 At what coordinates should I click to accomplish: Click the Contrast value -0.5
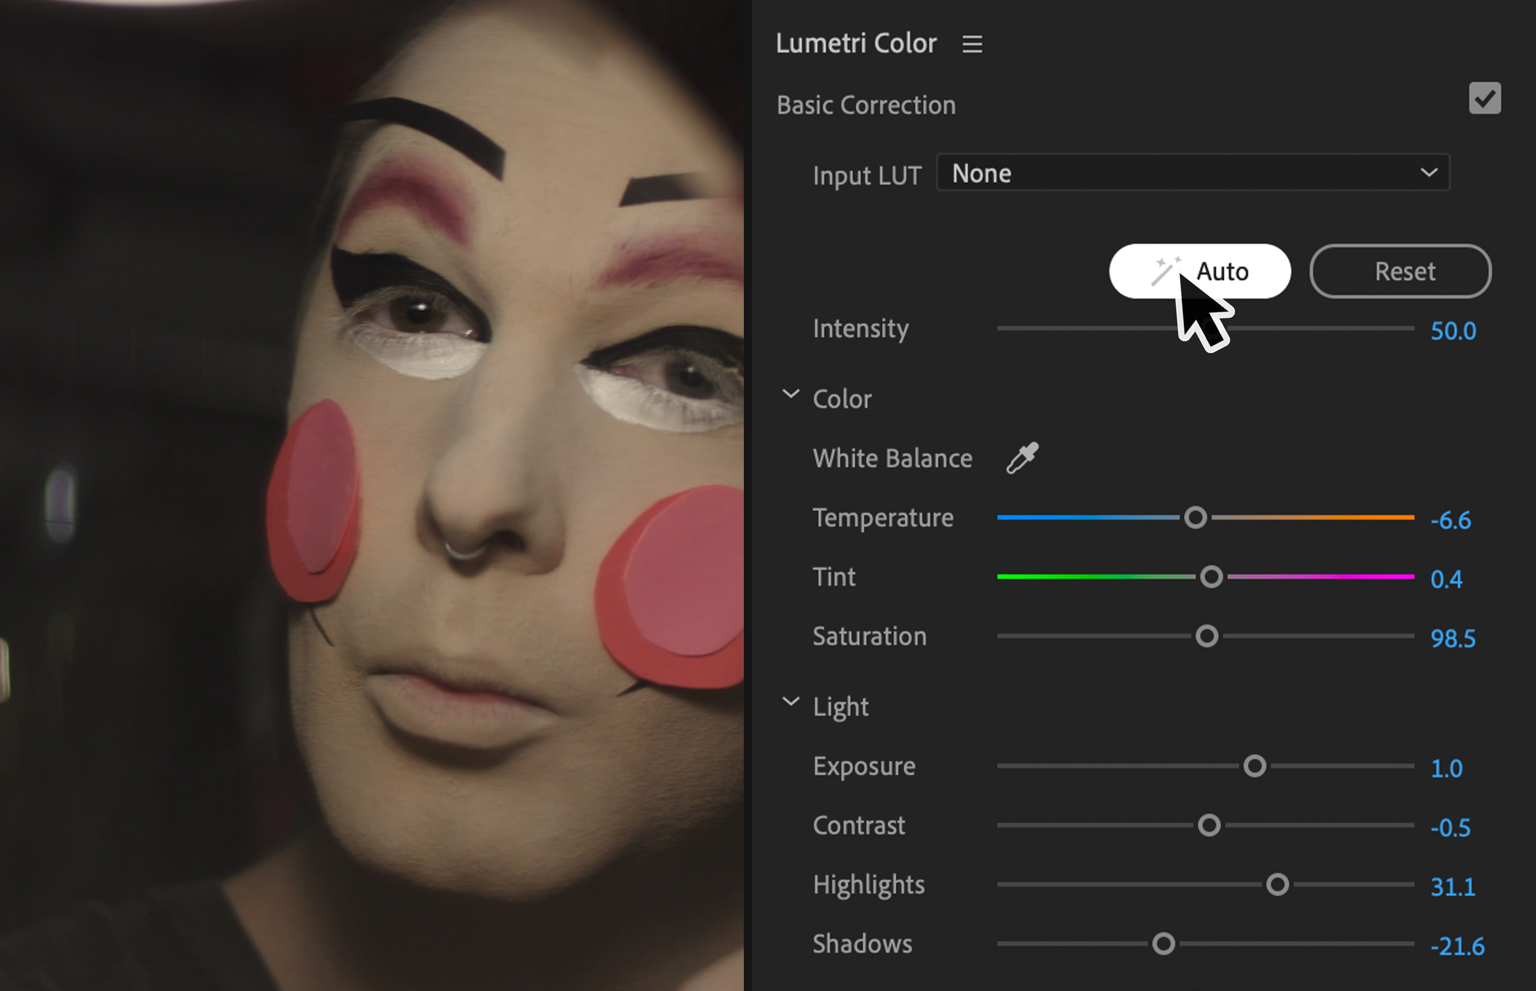pyautogui.click(x=1451, y=827)
